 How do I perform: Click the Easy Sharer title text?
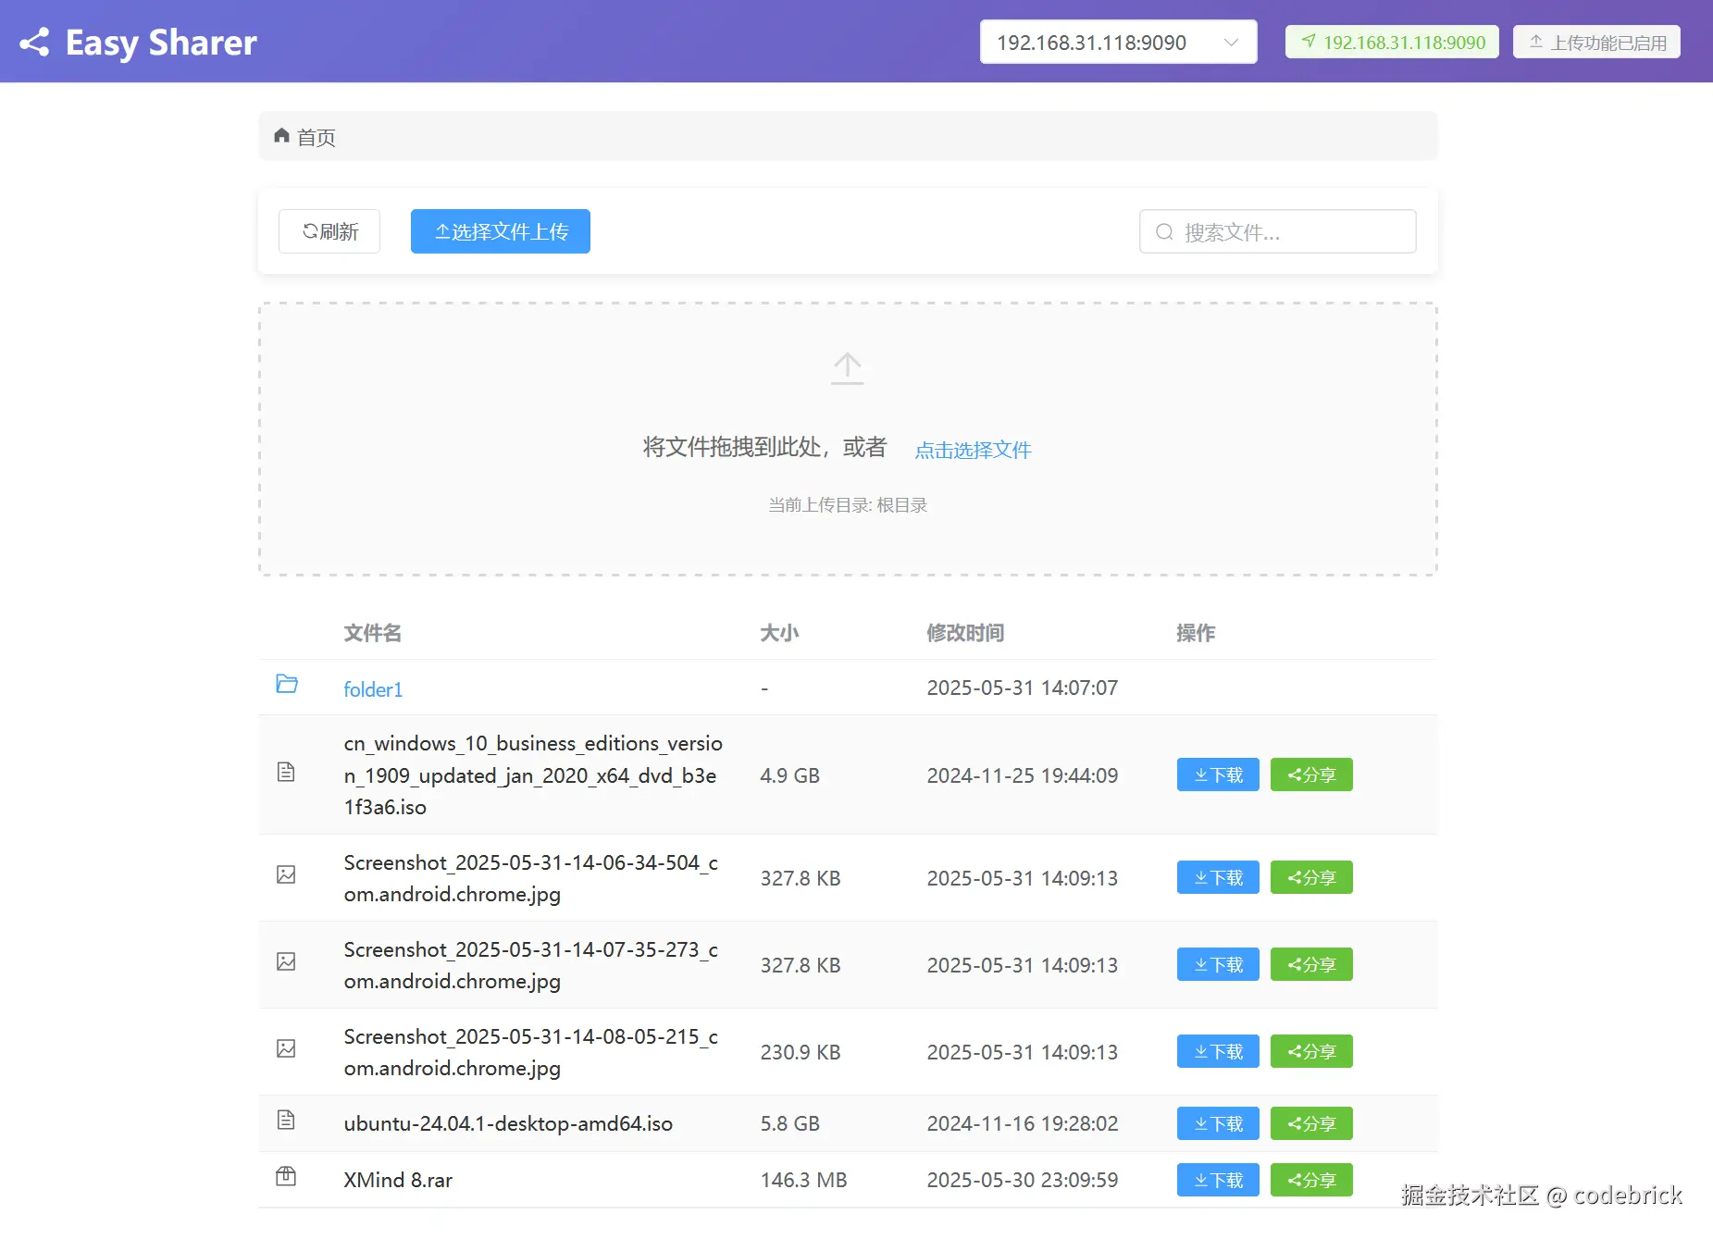(161, 43)
